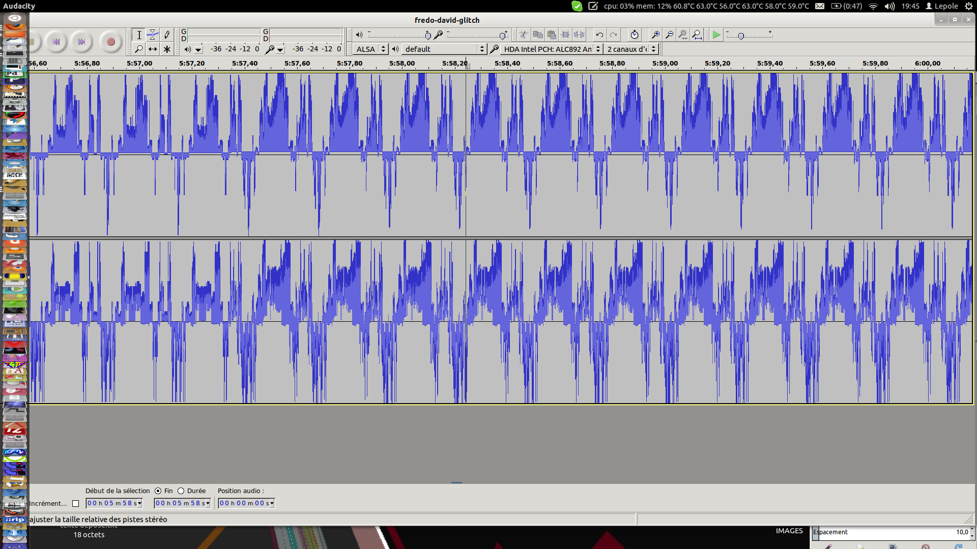Select the Multi-tool asterisk icon
977x549 pixels.
pyautogui.click(x=167, y=49)
